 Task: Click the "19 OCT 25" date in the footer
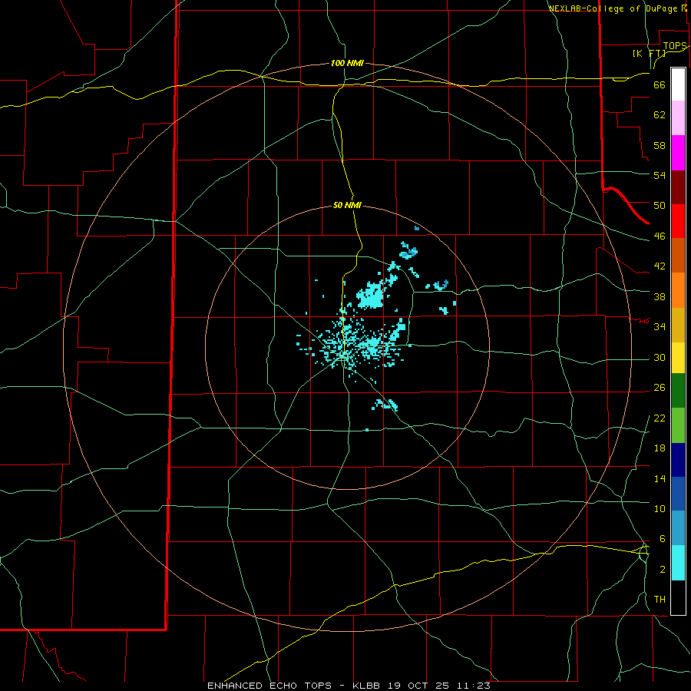coord(418,686)
